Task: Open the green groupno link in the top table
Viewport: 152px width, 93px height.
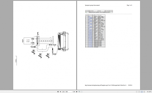Action: [x=86, y=12]
